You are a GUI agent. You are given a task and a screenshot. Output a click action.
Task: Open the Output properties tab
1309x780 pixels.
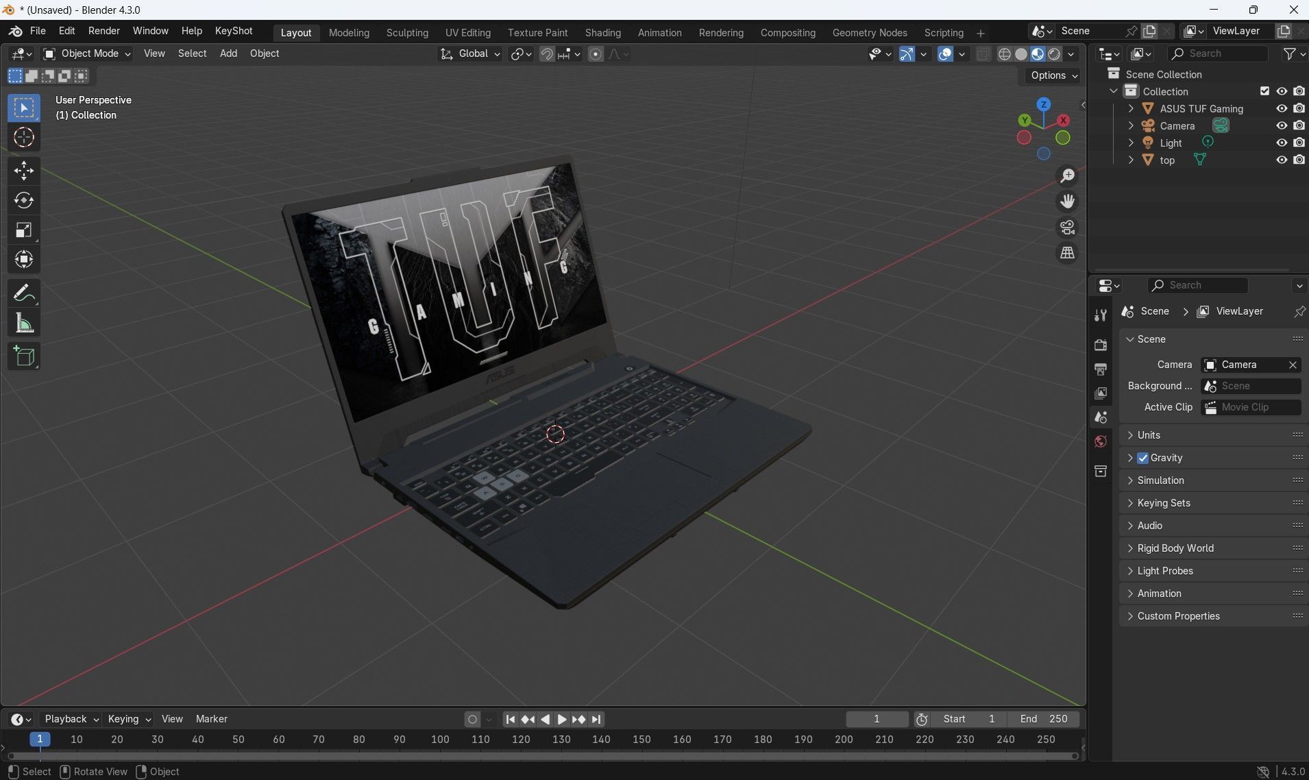click(1101, 369)
